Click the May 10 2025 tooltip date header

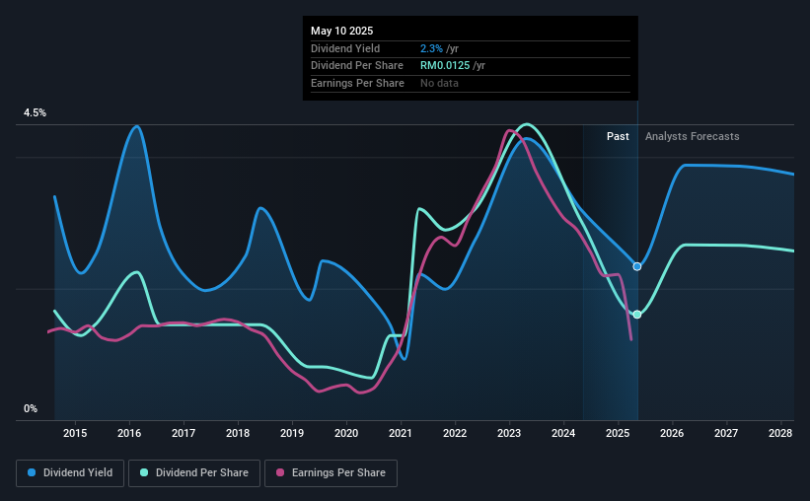point(342,31)
